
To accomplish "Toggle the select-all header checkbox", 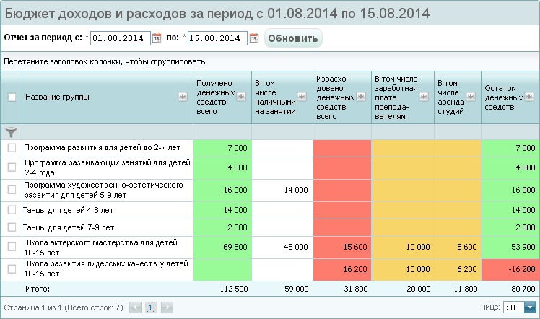I will coord(12,97).
